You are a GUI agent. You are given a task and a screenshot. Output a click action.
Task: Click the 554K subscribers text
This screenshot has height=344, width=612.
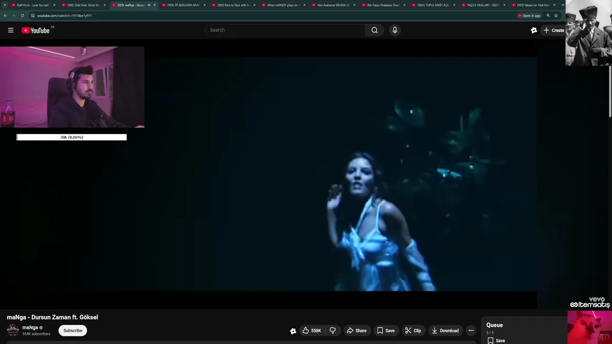36,334
